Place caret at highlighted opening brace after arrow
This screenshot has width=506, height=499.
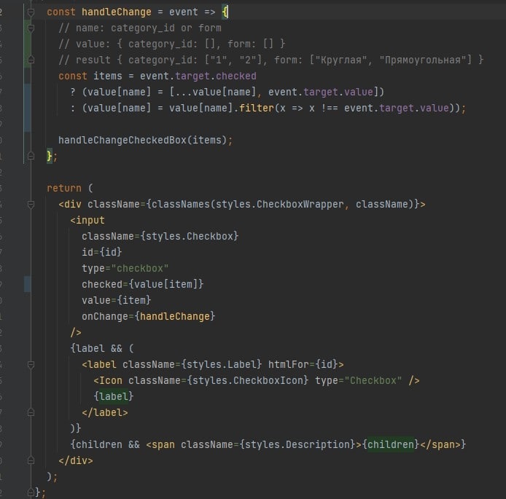tap(225, 12)
